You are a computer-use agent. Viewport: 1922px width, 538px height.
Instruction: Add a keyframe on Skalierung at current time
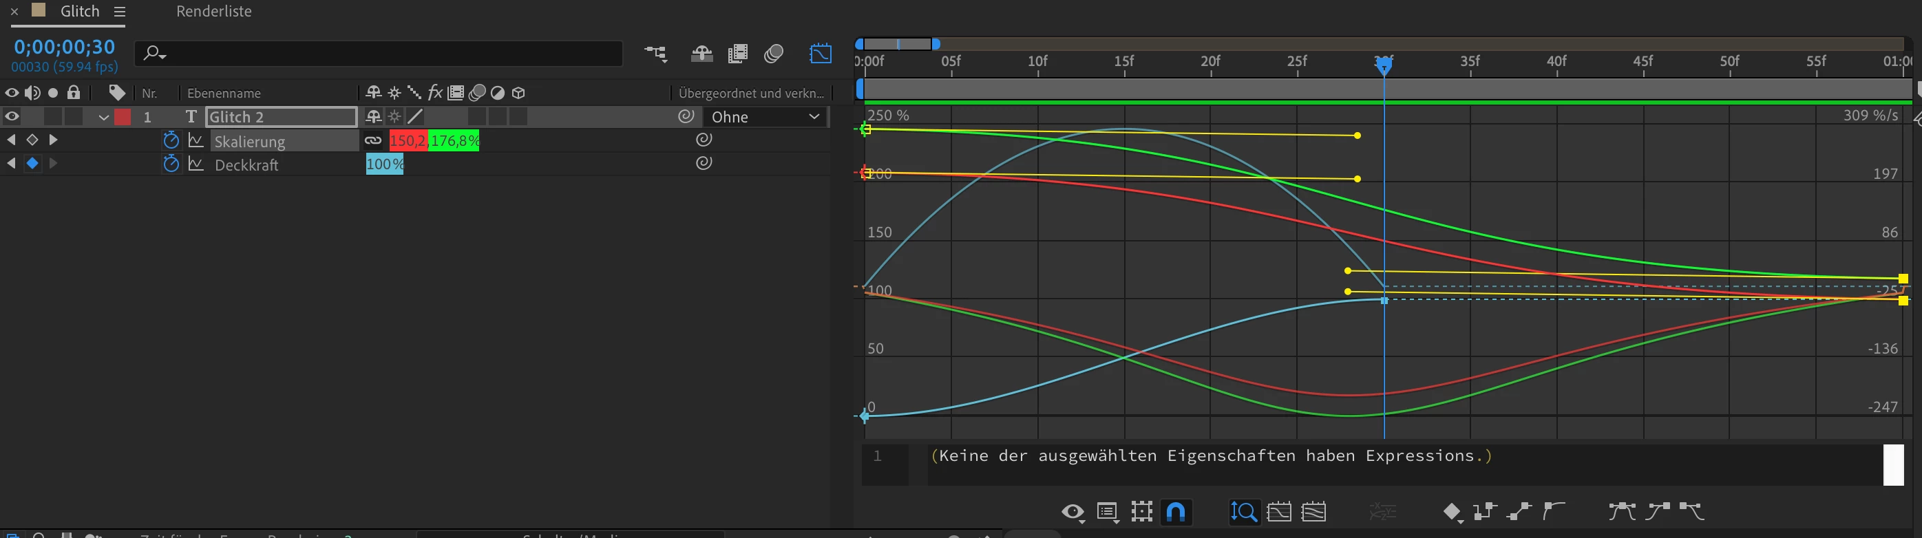pyautogui.click(x=32, y=140)
